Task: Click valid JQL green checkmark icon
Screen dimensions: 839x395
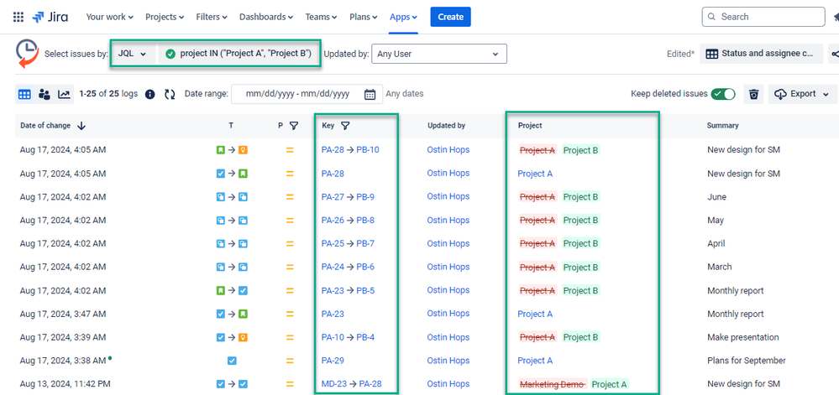Action: 170,54
